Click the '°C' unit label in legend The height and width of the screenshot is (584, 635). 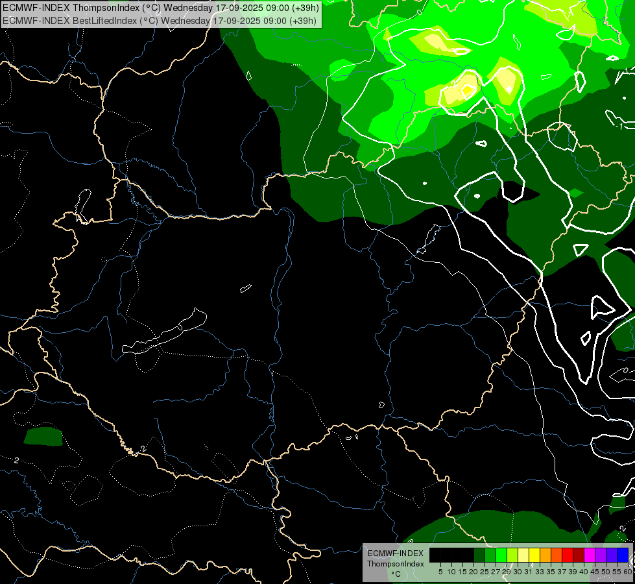tap(396, 574)
